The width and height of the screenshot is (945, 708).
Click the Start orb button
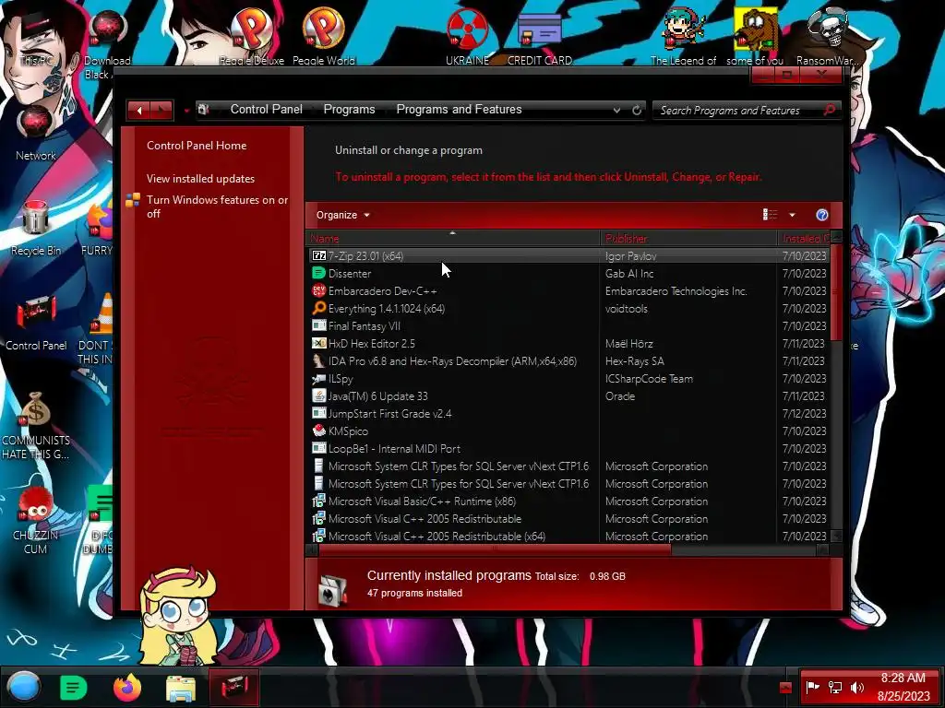pos(23,687)
